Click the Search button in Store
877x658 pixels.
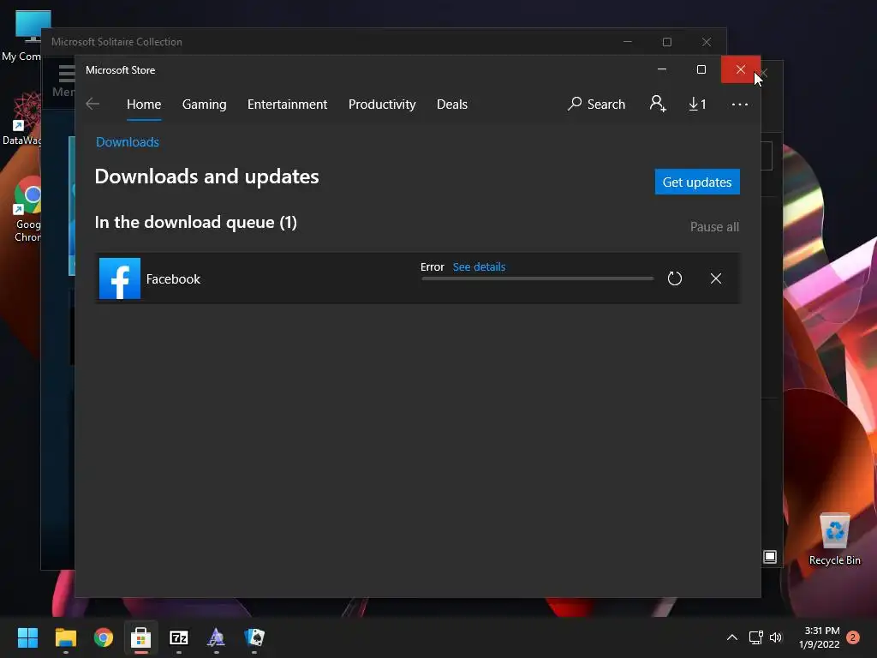[596, 104]
